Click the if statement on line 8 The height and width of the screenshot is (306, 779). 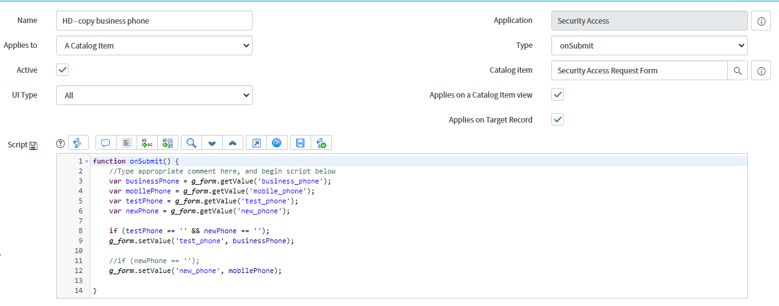click(x=190, y=231)
